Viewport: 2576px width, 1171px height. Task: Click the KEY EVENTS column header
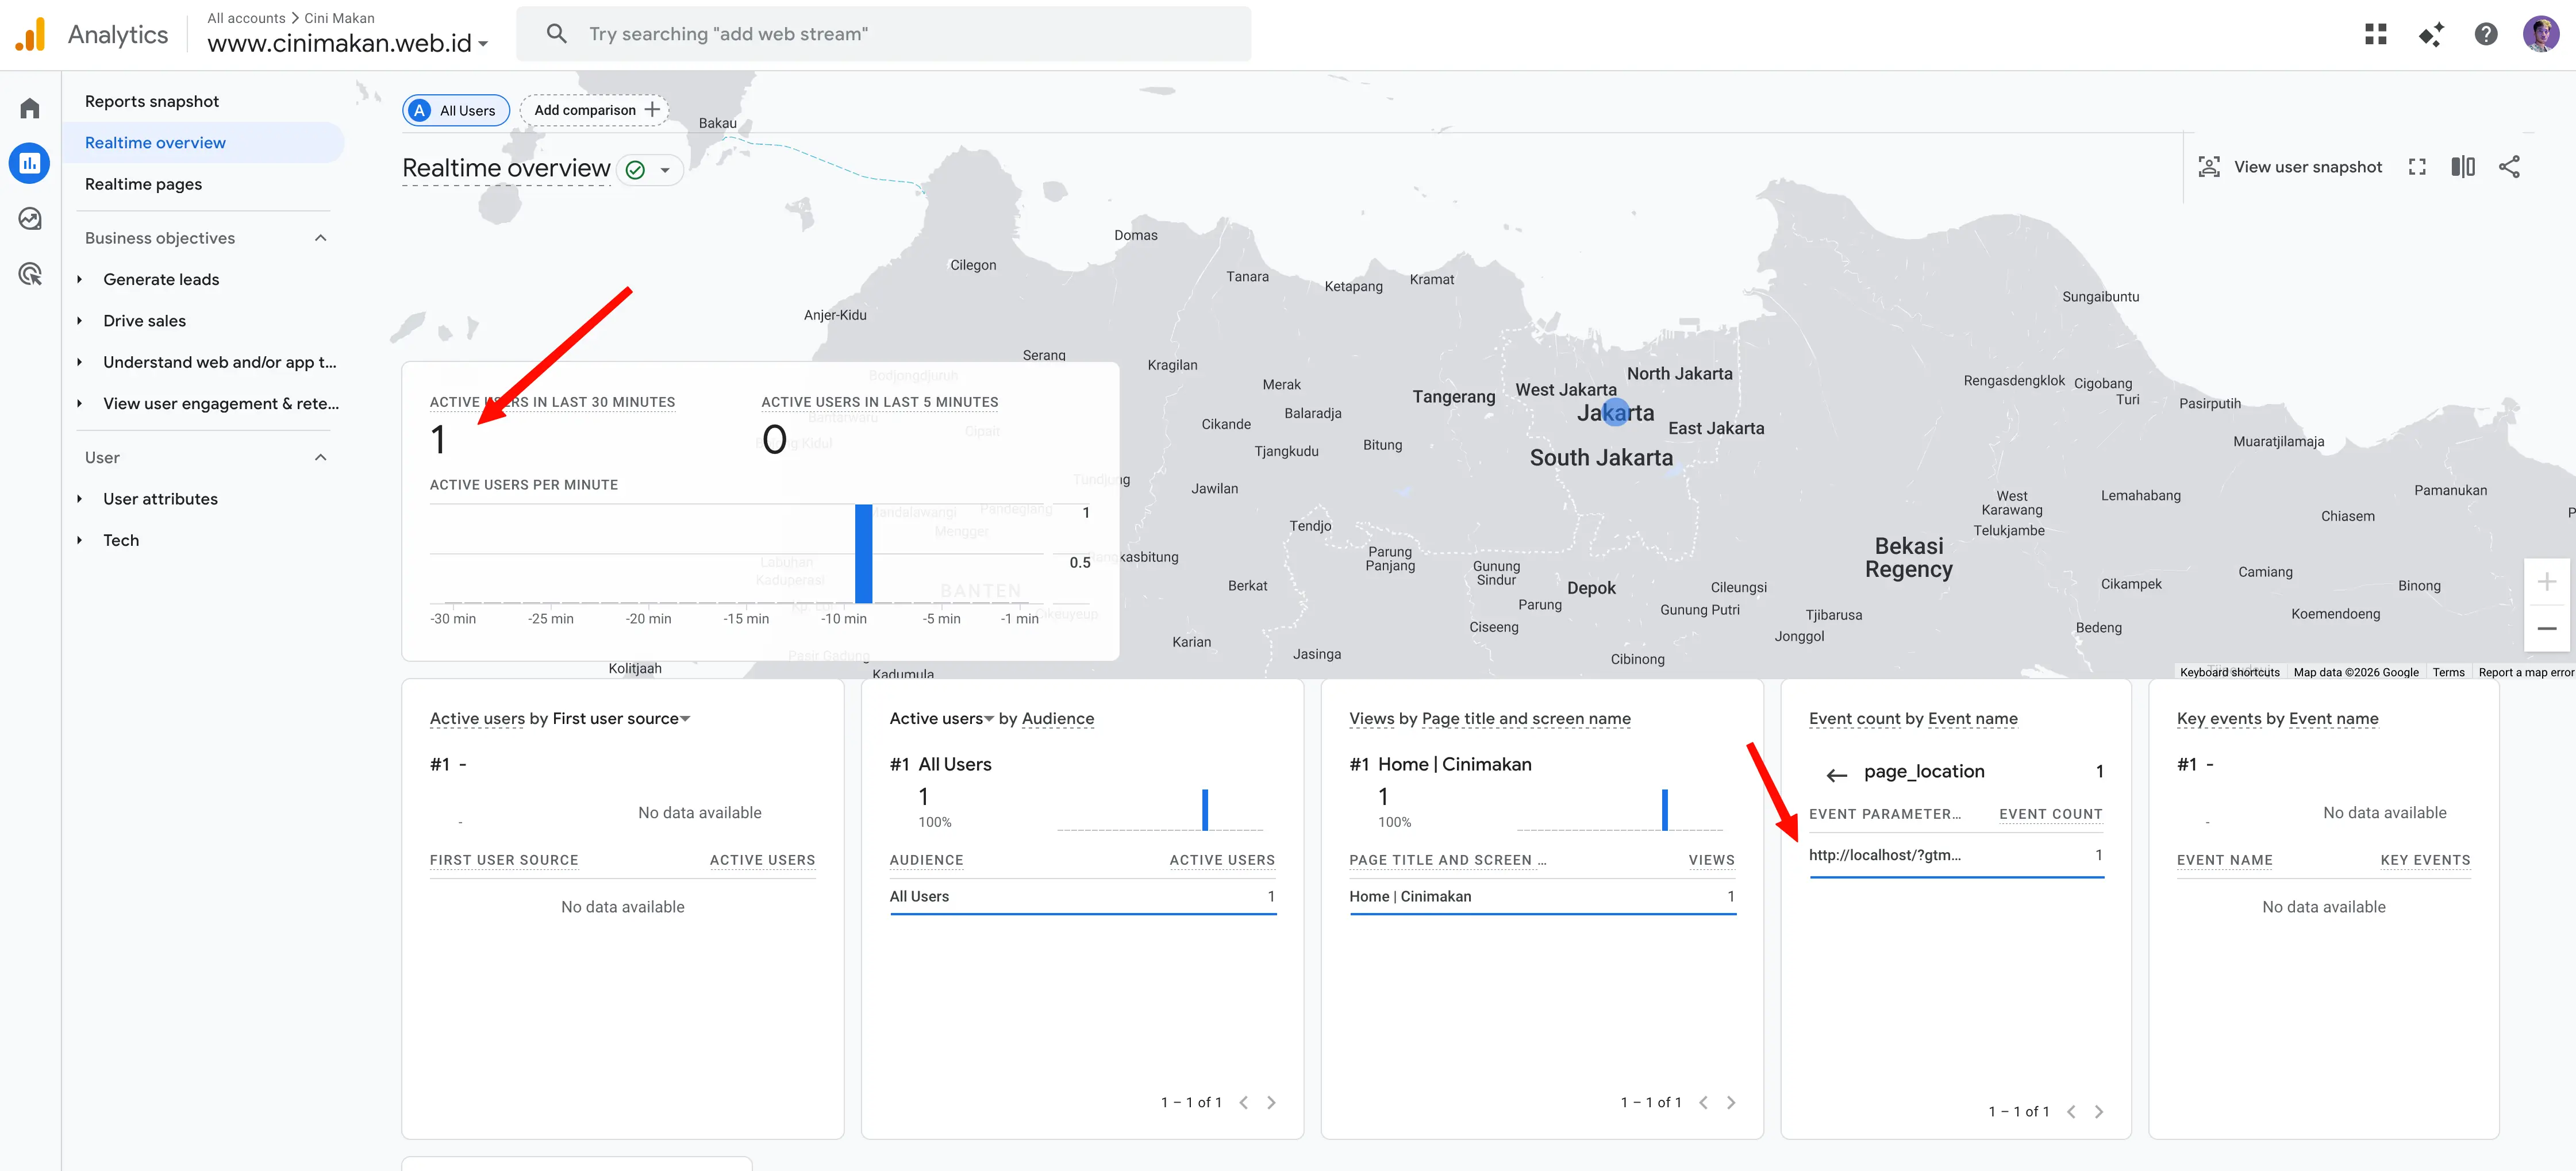[x=2424, y=860]
